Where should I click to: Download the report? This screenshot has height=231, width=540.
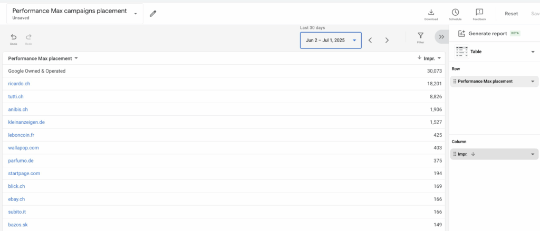point(431,14)
